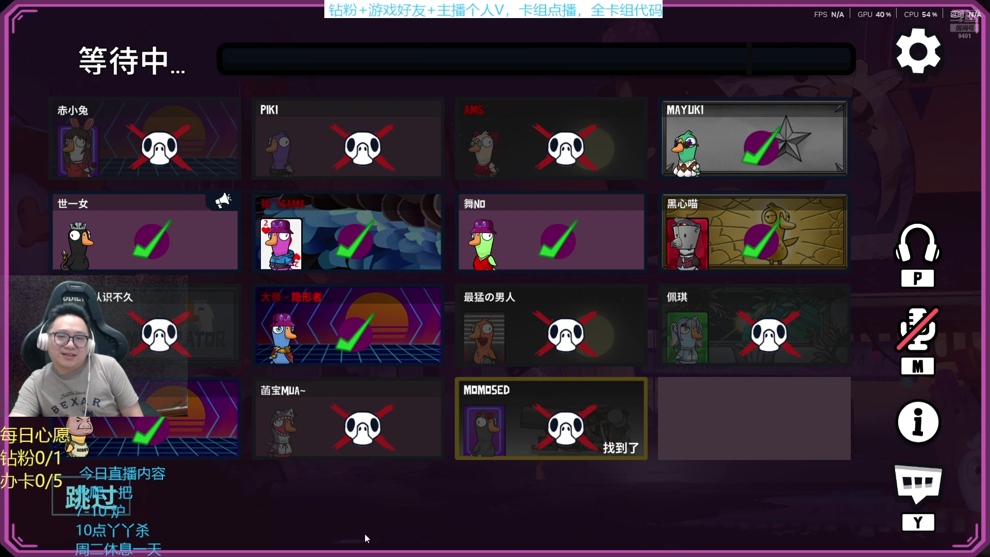Click the 菡宝MUA~ shark costume avatar
The width and height of the screenshot is (990, 557).
pos(281,431)
